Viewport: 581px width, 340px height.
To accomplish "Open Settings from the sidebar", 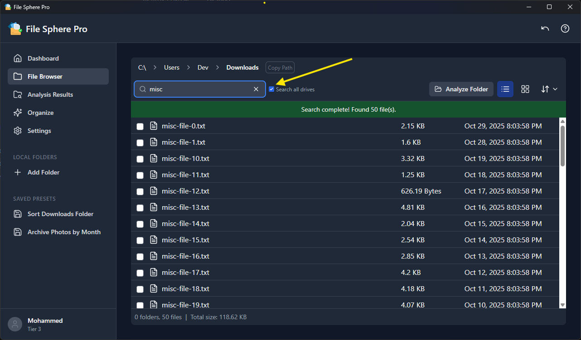I will (x=58, y=131).
